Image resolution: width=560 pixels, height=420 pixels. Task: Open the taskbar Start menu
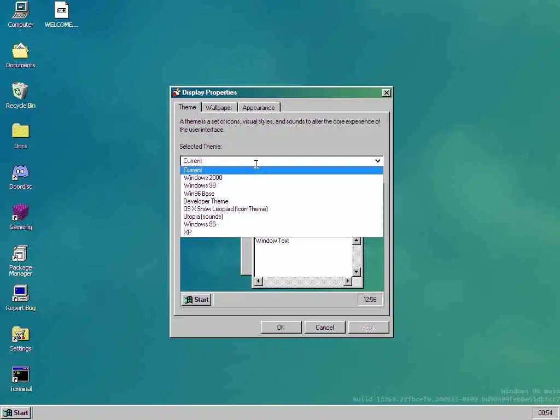coord(16,413)
